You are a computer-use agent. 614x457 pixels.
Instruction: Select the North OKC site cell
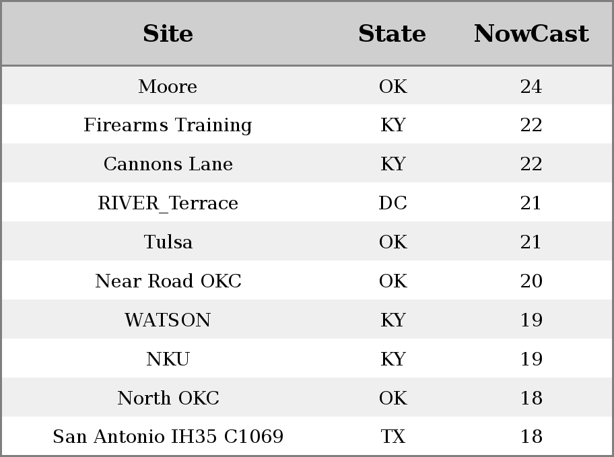pyautogui.click(x=168, y=398)
